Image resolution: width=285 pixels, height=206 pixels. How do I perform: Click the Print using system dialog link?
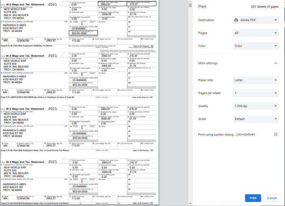coord(226,134)
